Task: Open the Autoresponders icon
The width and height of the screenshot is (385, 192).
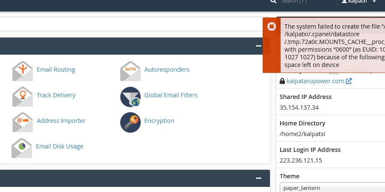Action: click(x=130, y=70)
